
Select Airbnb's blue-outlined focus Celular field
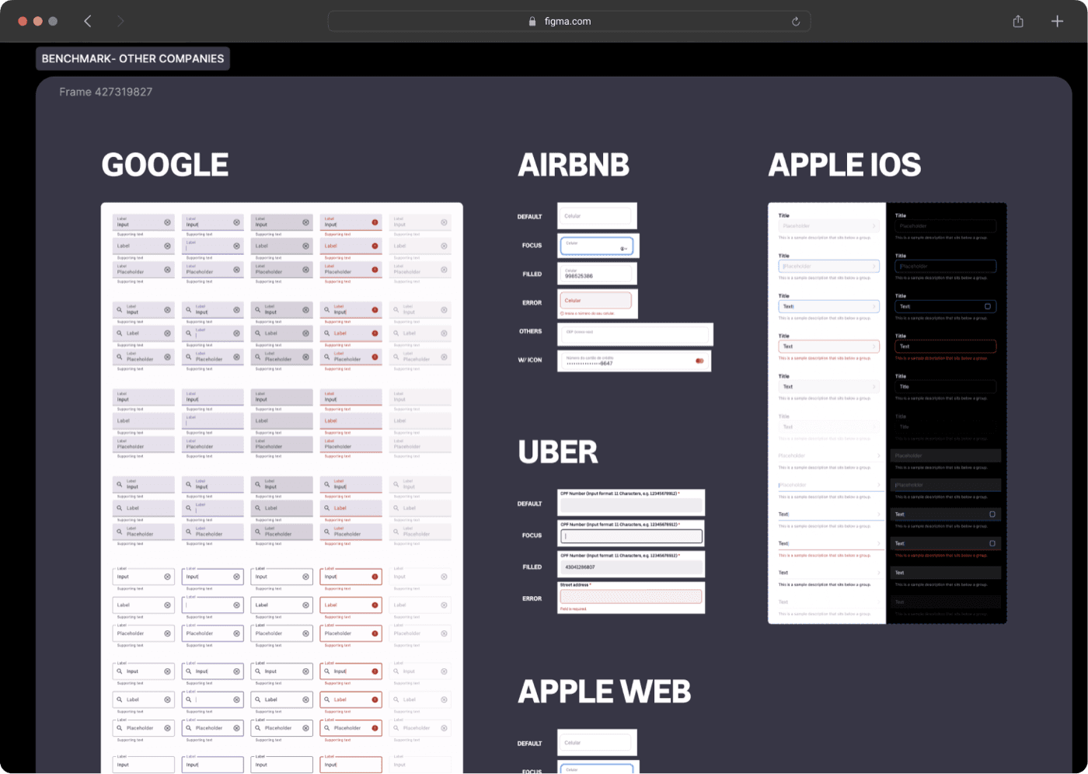pyautogui.click(x=596, y=246)
